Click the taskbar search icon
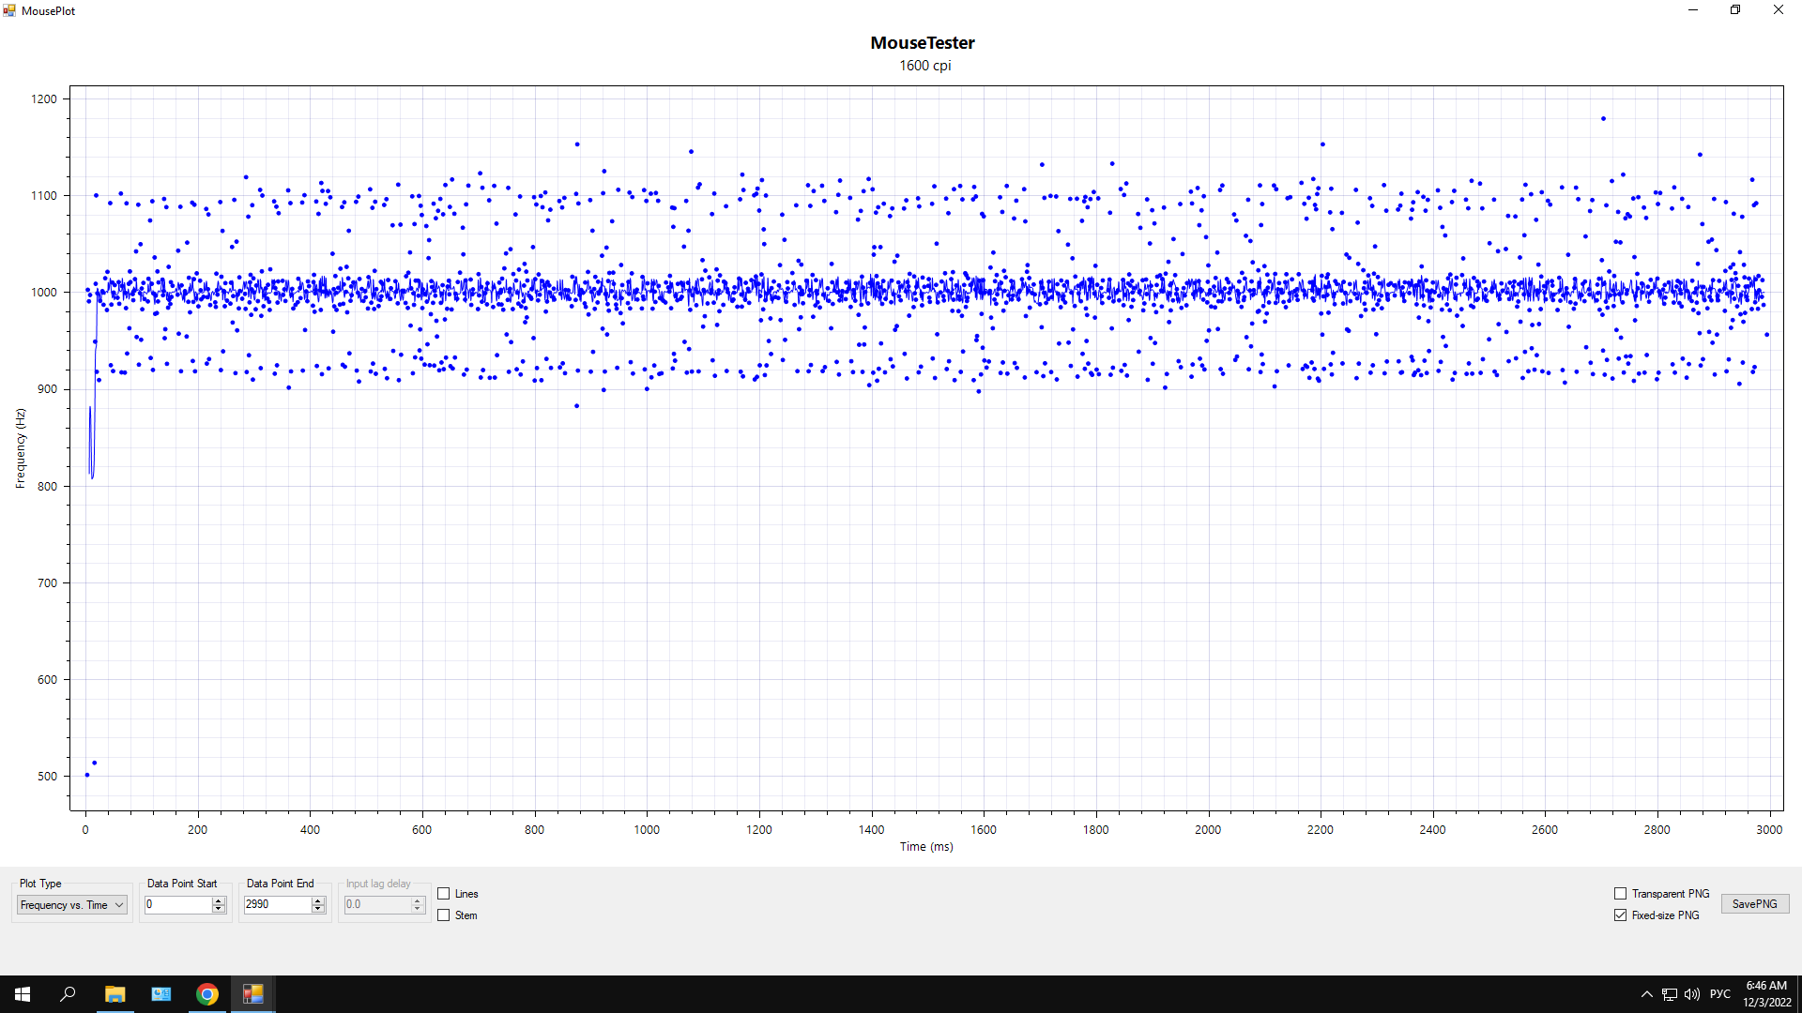1802x1013 pixels. 68,994
